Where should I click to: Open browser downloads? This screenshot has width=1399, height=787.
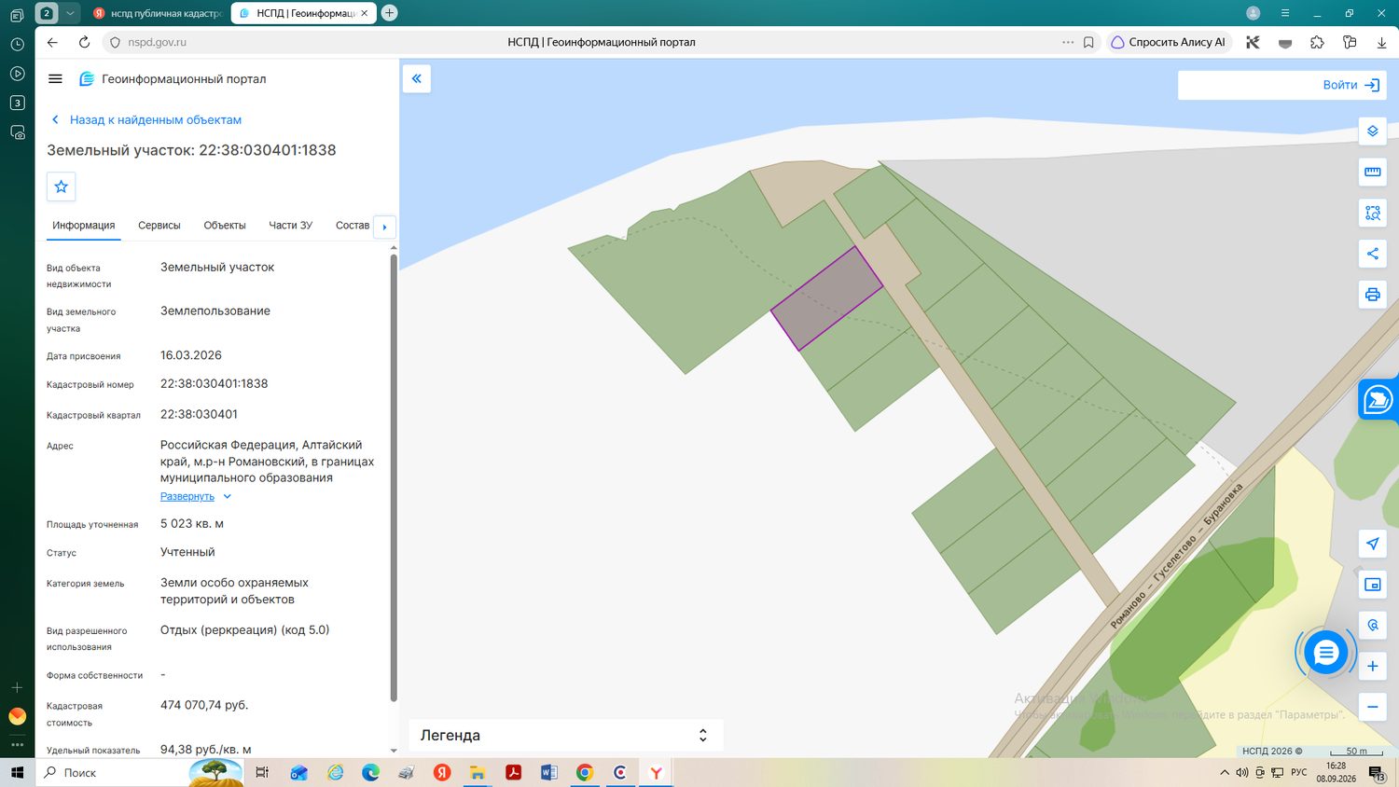(1381, 42)
